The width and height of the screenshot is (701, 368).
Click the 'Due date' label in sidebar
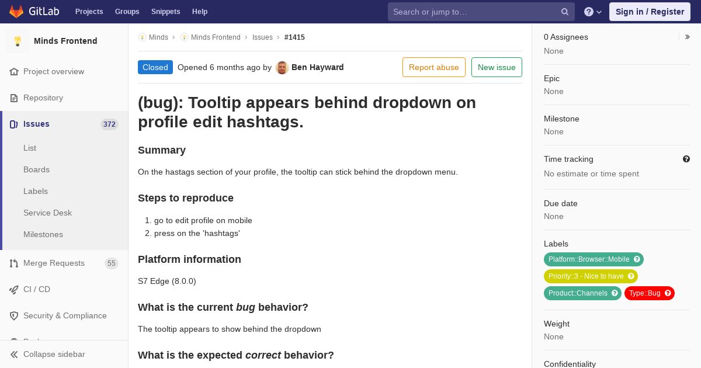(561, 203)
